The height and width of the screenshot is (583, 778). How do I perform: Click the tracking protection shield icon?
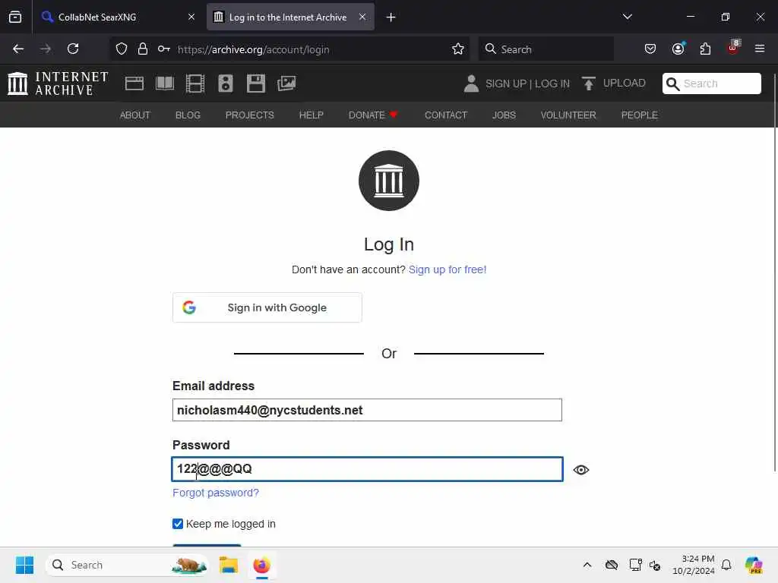click(x=122, y=49)
